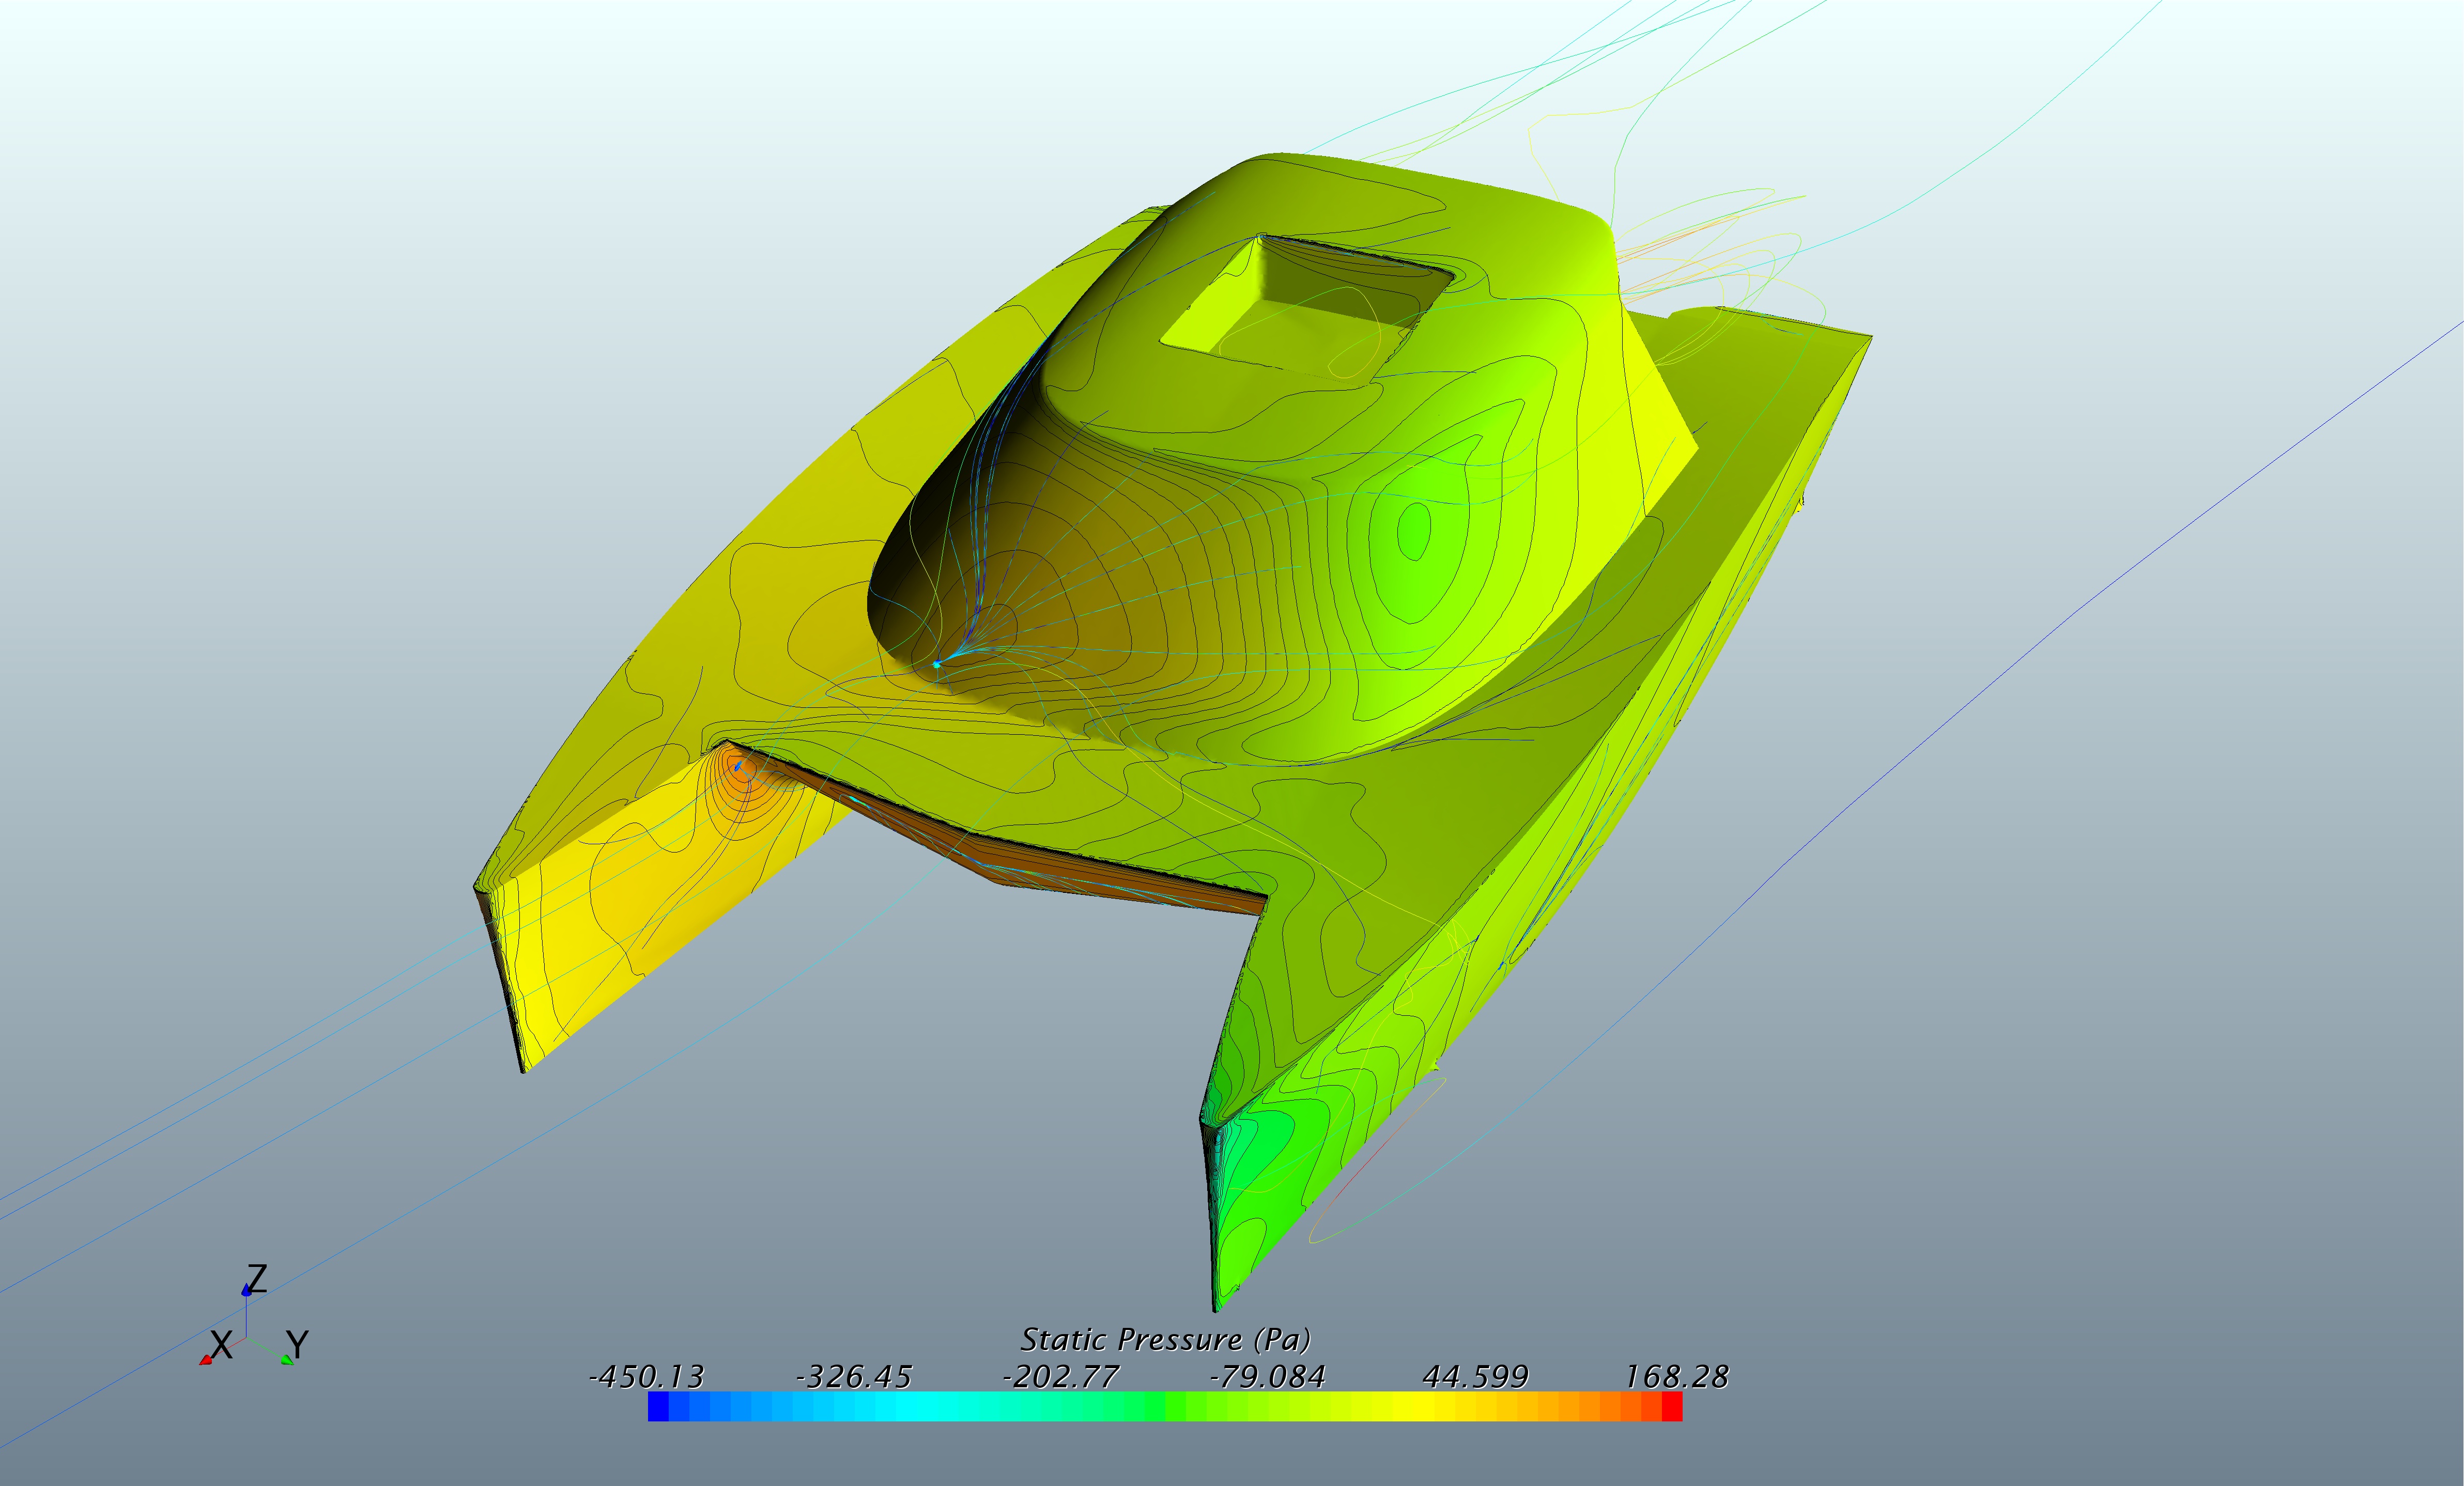Click the red X axis arrow tip
The height and width of the screenshot is (1486, 2464).
[206, 1360]
